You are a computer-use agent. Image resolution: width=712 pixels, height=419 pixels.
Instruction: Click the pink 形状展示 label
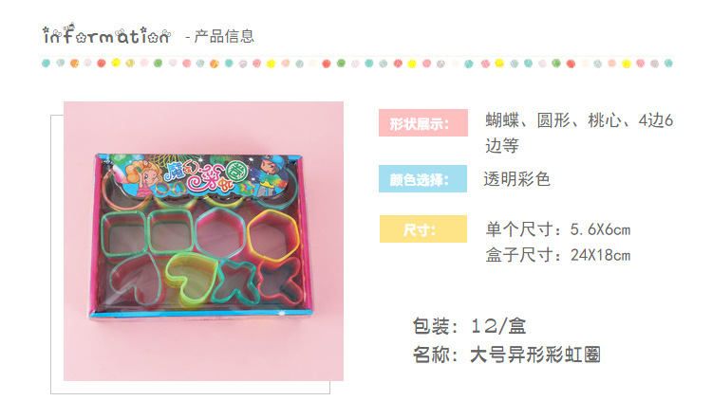coord(423,123)
